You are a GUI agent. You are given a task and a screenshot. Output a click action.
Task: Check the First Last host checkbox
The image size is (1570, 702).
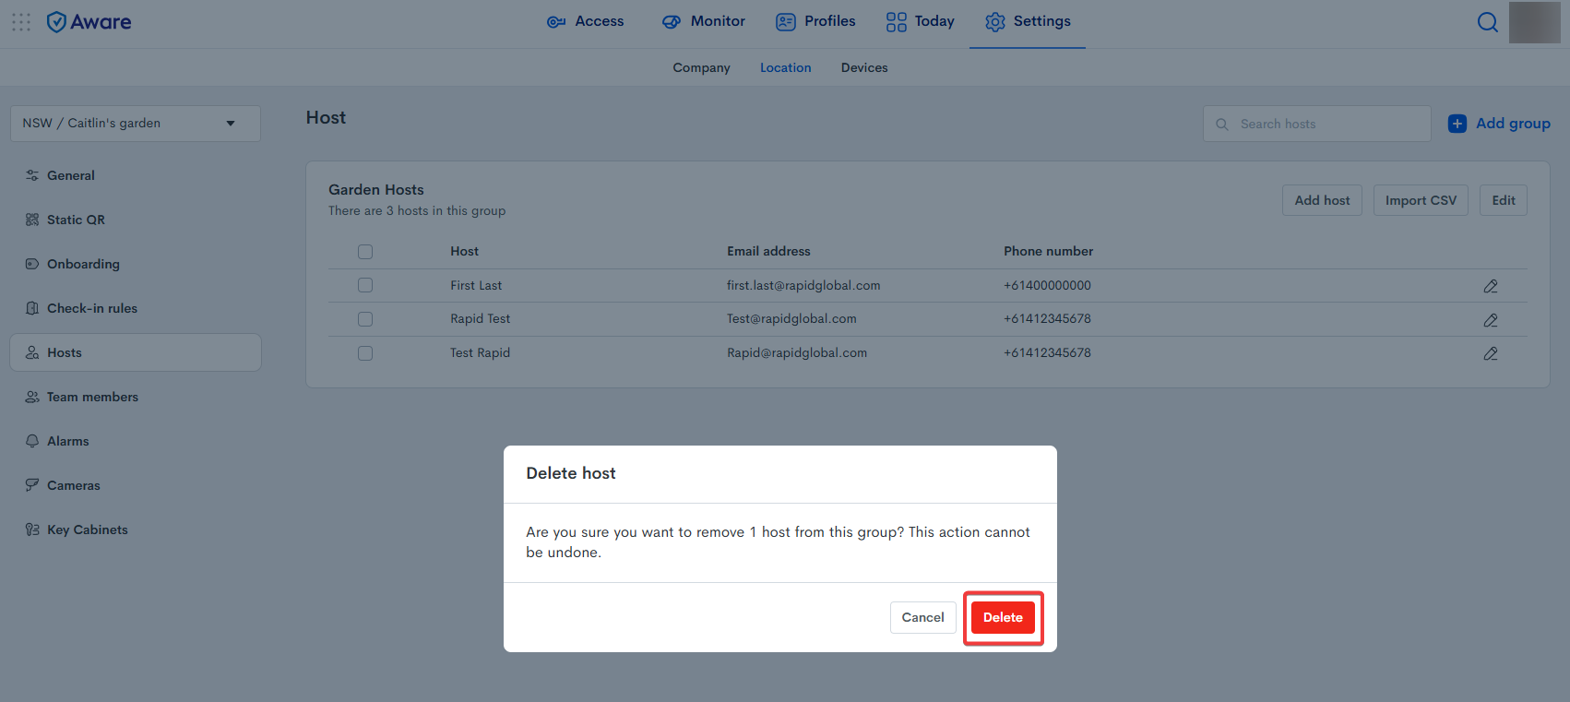coord(365,285)
